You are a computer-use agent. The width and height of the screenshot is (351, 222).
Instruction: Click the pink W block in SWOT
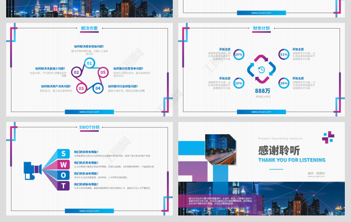(x=64, y=165)
